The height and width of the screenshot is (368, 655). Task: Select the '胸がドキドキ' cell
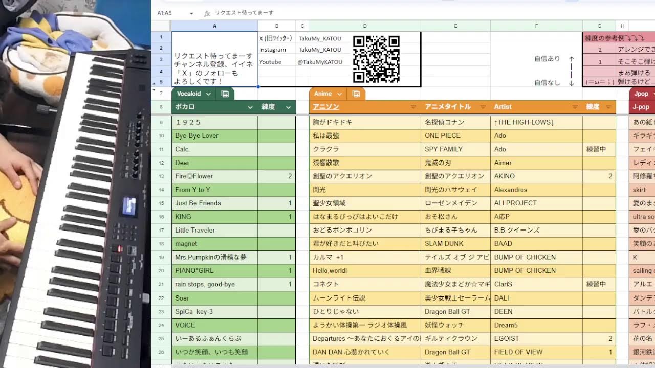click(365, 123)
